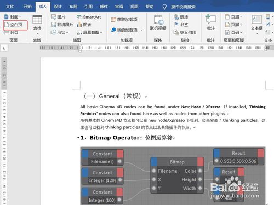Image resolution: width=274 pixels, height=205 pixels.
Task: Switch to the 布局 tab
Action: point(73,7)
